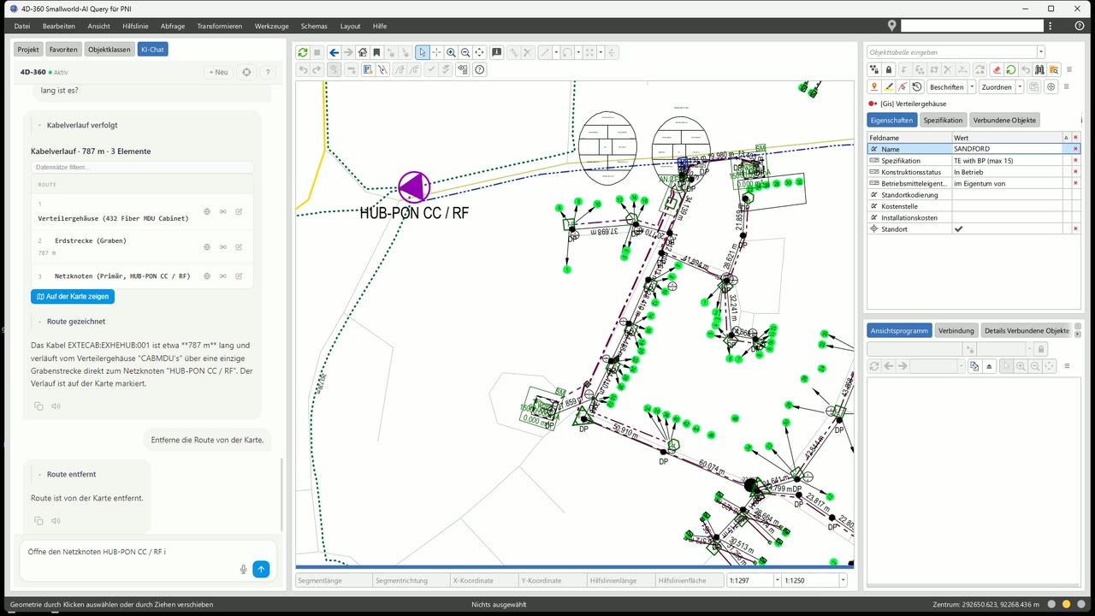This screenshot has width=1095, height=616.
Task: Go back to the previous map view
Action: 334,52
